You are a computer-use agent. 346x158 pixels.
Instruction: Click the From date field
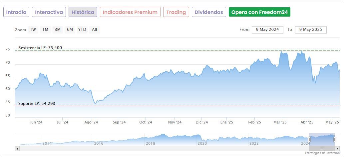coord(267,30)
